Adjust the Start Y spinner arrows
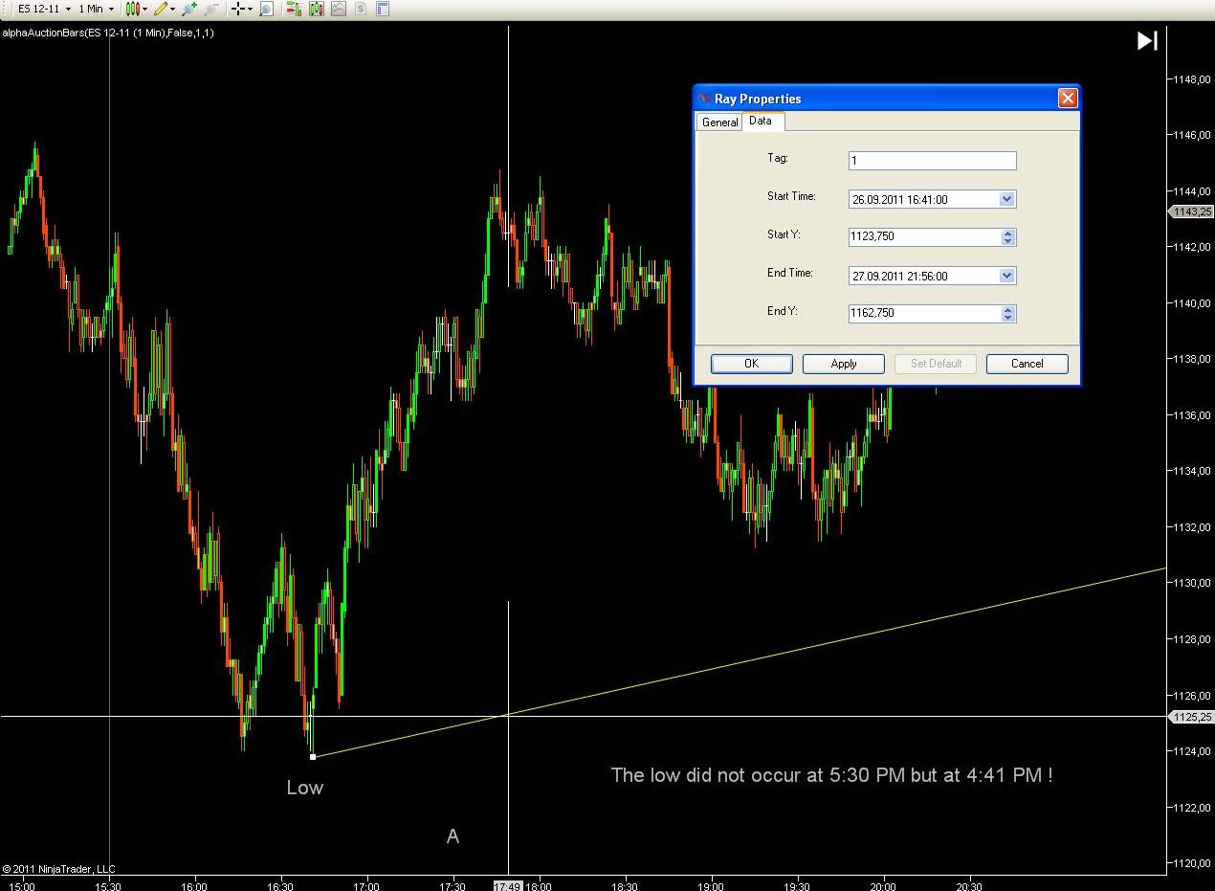 (x=1007, y=236)
